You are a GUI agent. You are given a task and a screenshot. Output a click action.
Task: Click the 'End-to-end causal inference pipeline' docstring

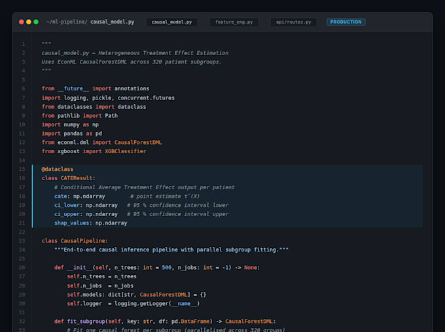pyautogui.click(x=171, y=249)
